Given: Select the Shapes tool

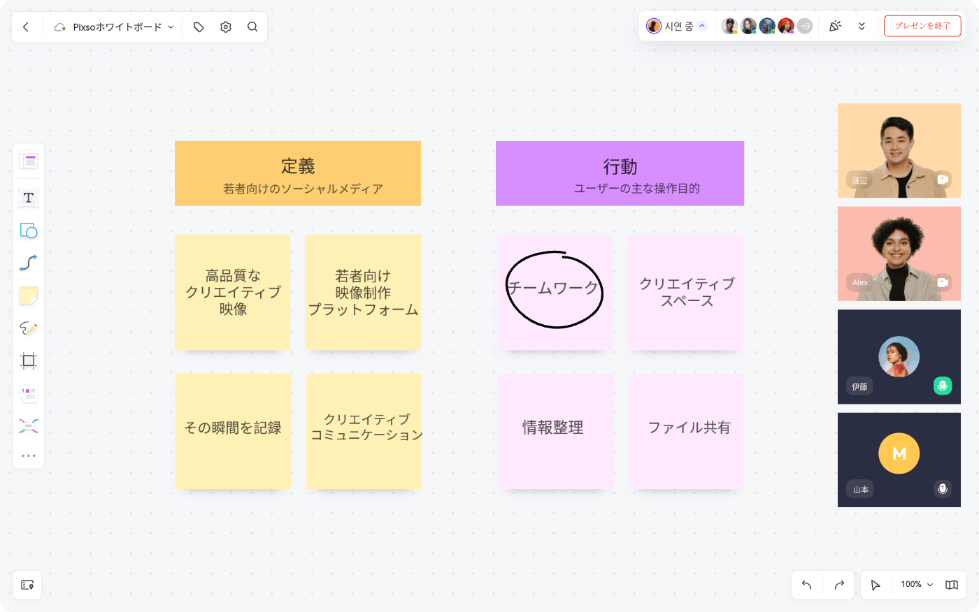Looking at the screenshot, I should coord(29,231).
